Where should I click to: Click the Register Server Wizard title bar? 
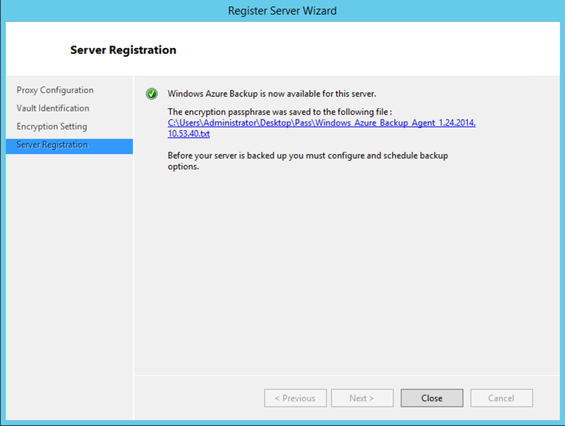pos(282,11)
